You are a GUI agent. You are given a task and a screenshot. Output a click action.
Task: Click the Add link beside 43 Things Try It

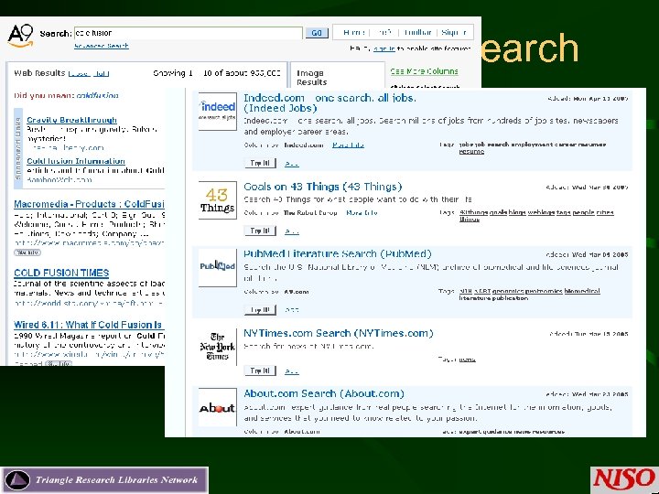[x=292, y=231]
